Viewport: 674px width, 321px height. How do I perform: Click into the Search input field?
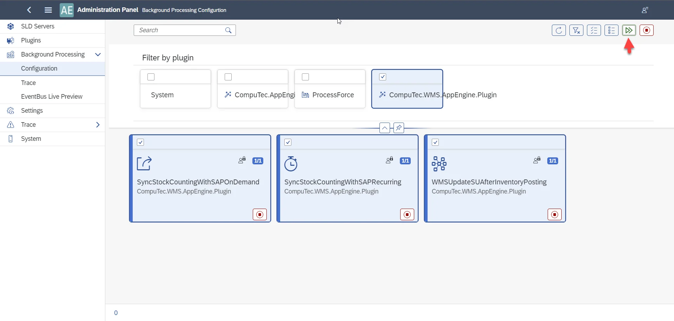click(x=180, y=30)
